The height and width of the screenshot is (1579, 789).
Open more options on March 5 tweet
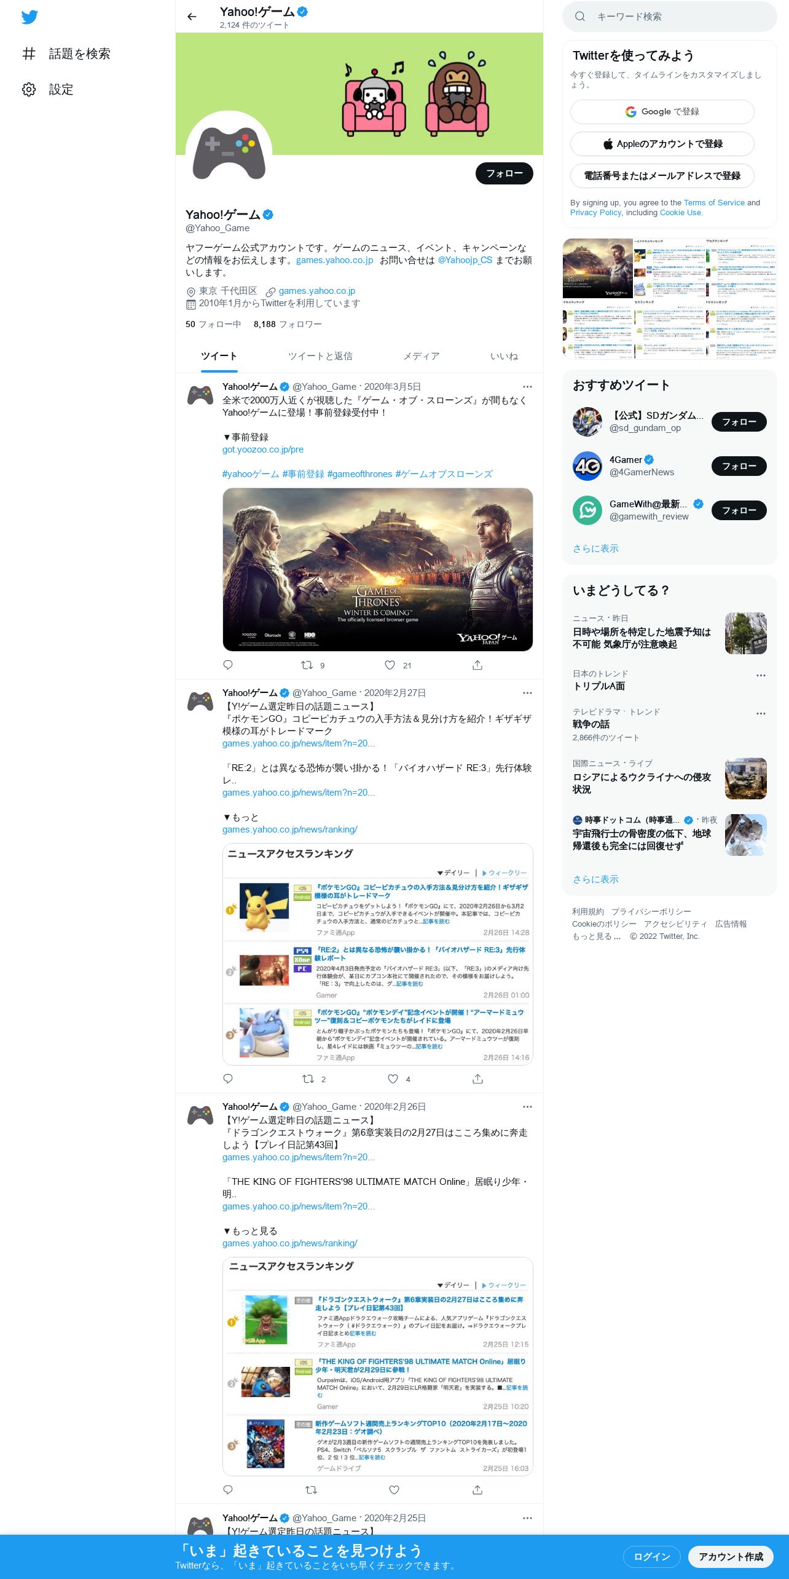pyautogui.click(x=527, y=387)
